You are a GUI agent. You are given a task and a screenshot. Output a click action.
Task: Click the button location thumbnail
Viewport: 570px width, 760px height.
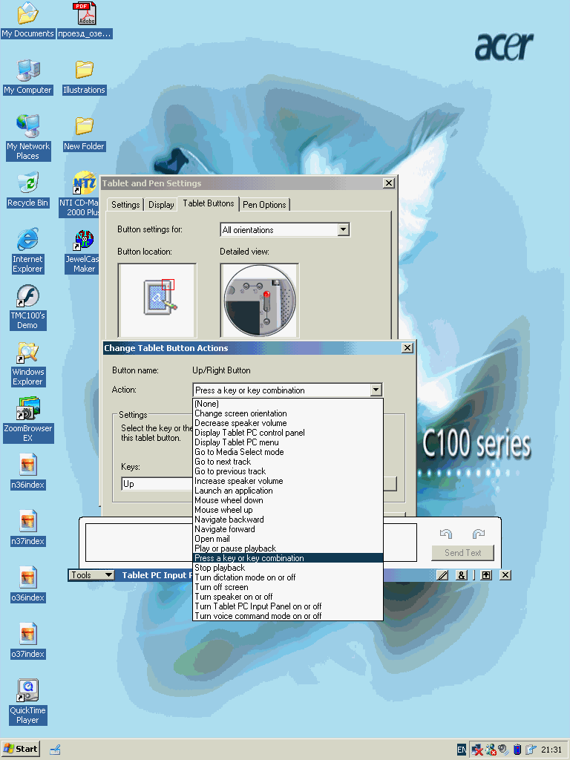157,300
